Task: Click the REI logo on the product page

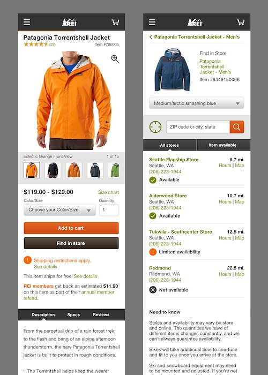Action: 69,22
